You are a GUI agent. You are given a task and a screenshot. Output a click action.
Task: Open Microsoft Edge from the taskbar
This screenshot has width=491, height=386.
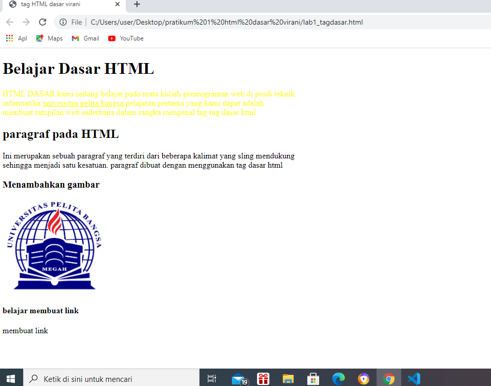(339, 378)
